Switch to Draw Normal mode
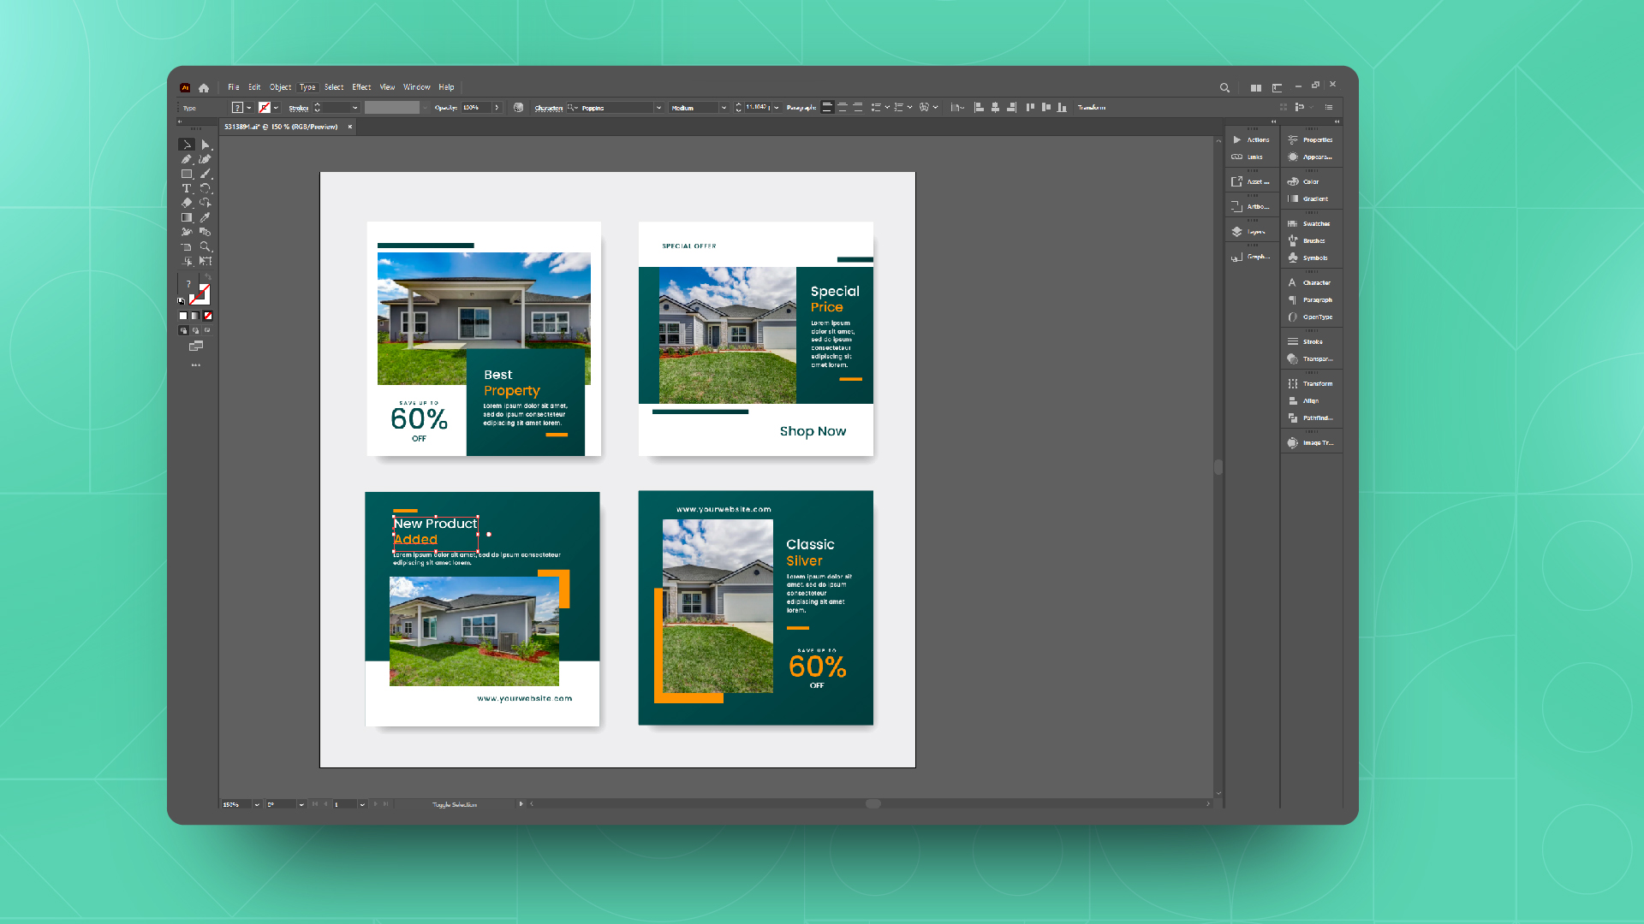 [183, 330]
